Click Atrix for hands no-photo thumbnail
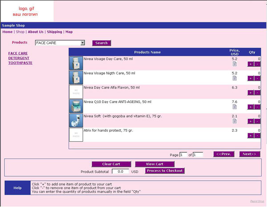This screenshot has height=212, width=267. click(x=76, y=135)
